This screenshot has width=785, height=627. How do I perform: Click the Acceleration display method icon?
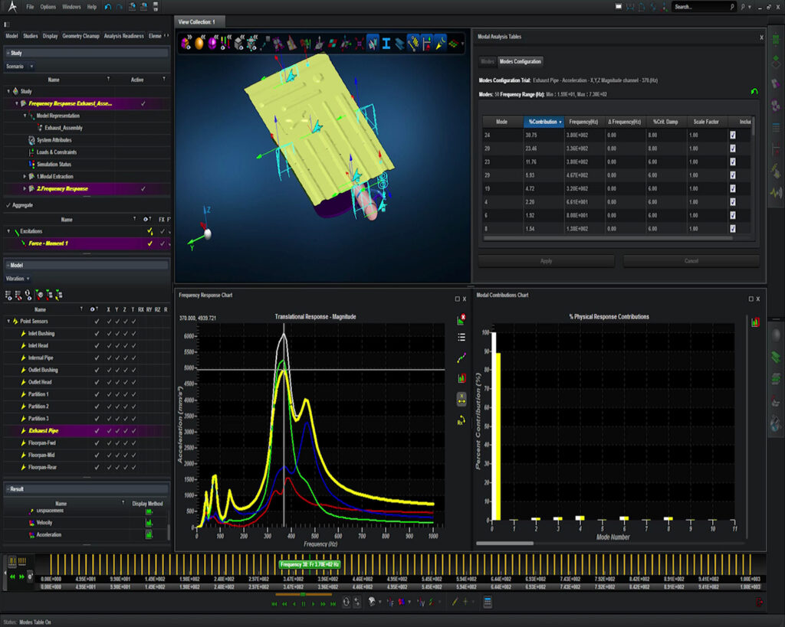click(149, 534)
